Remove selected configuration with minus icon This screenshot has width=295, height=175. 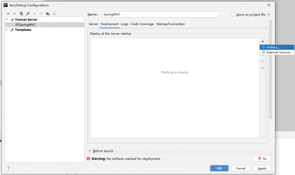tap(15, 14)
